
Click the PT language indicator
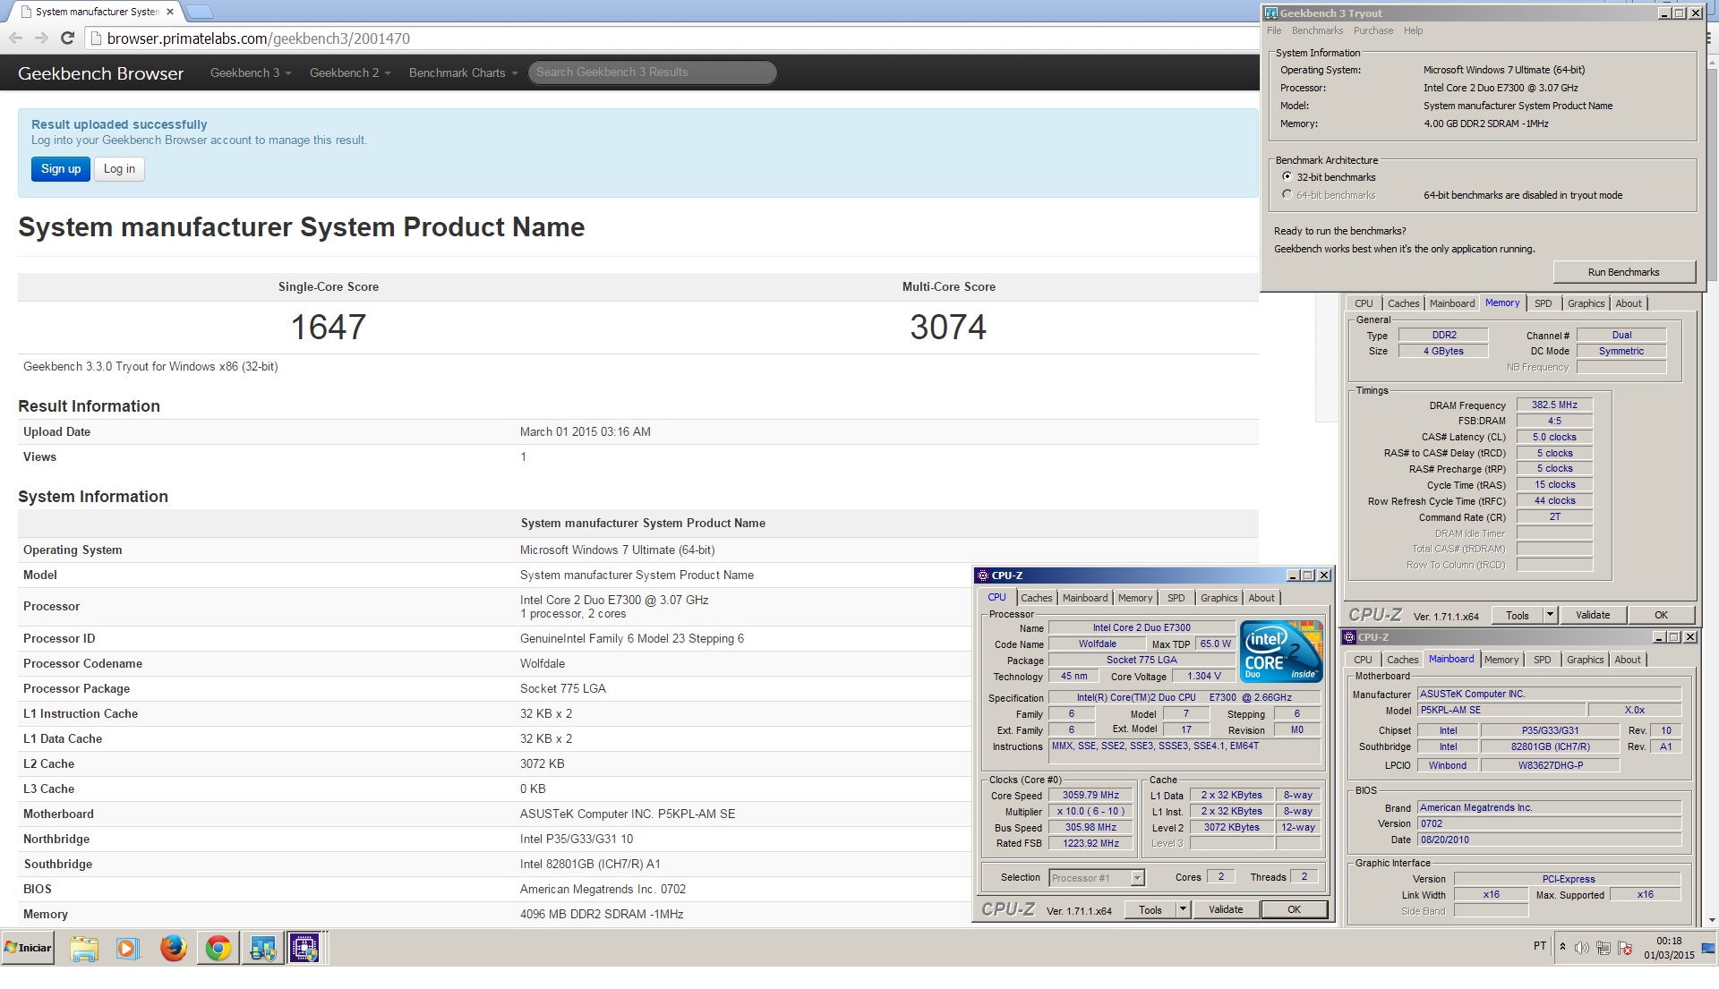tap(1540, 945)
